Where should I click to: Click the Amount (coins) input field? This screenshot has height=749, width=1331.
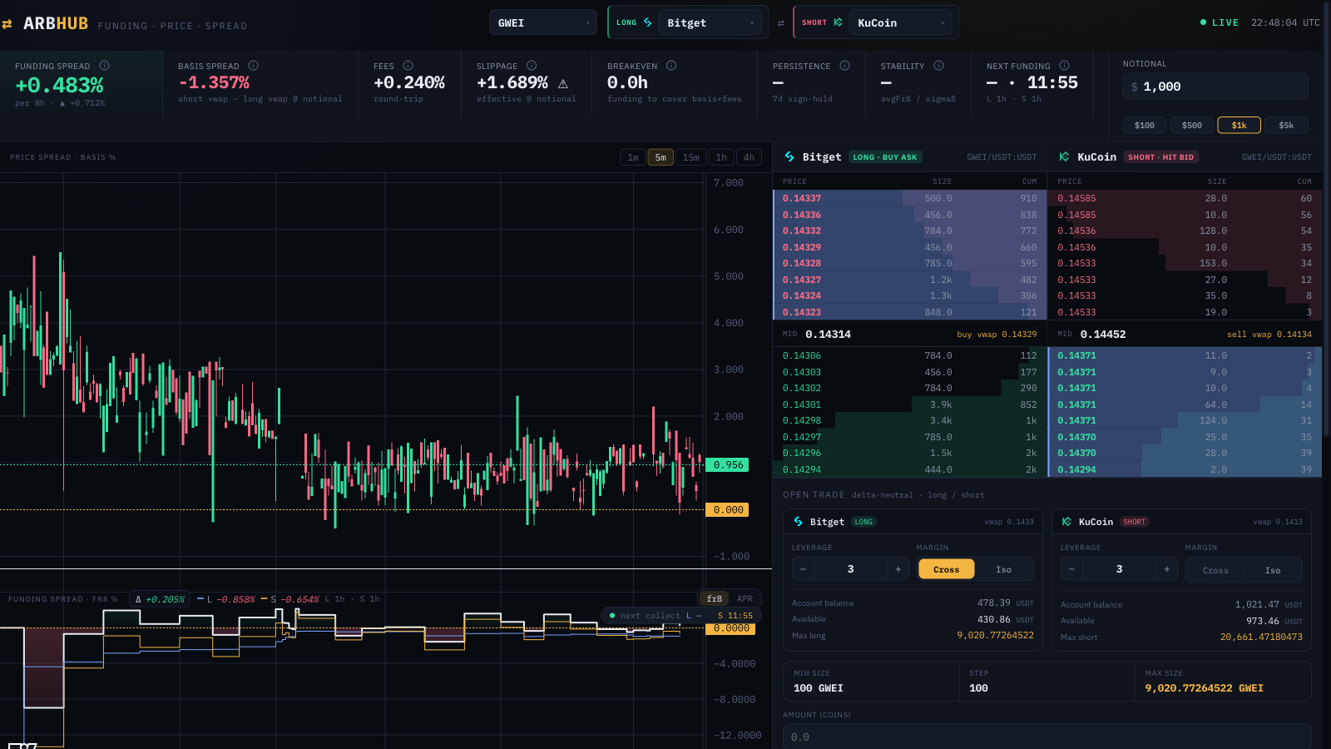1046,737
